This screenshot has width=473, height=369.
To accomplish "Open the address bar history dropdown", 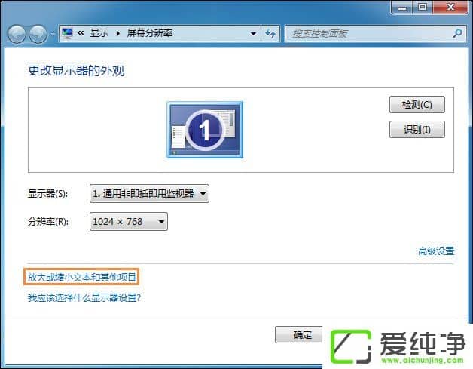I will pos(253,34).
